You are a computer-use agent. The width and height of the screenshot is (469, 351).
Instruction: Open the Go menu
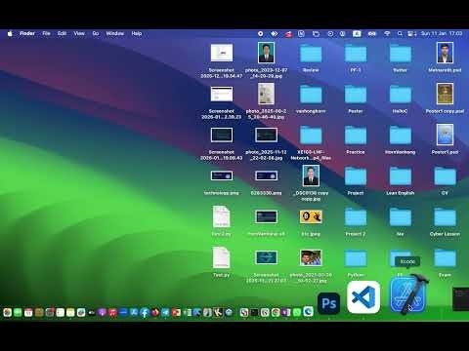96,33
